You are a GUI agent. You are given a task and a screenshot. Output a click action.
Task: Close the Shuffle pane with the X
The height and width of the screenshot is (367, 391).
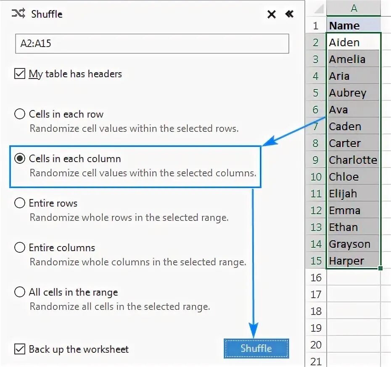click(x=272, y=15)
